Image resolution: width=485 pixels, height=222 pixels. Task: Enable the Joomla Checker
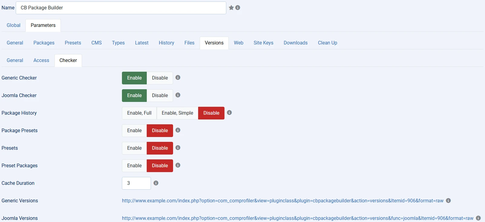[x=134, y=96]
